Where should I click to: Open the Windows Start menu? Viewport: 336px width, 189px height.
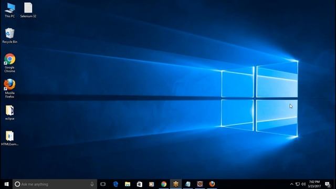(x=6, y=184)
